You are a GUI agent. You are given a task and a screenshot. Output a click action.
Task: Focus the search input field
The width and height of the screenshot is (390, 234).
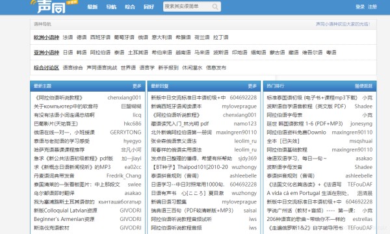click(188, 6)
